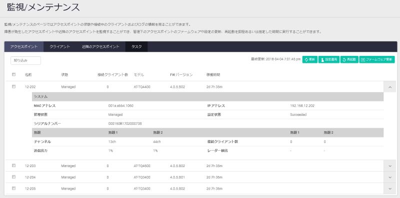Expand the 12-205 row chevron

(x=390, y=189)
